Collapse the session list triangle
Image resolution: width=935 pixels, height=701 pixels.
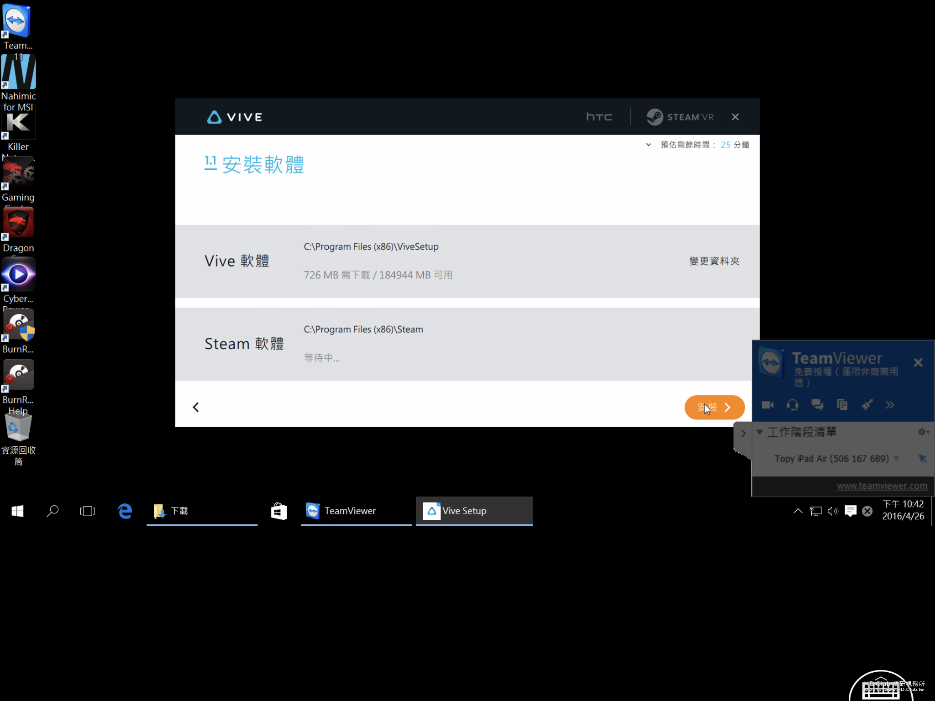(x=759, y=432)
